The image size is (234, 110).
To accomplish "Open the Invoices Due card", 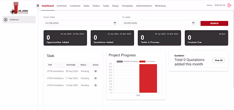I will click(x=207, y=38).
